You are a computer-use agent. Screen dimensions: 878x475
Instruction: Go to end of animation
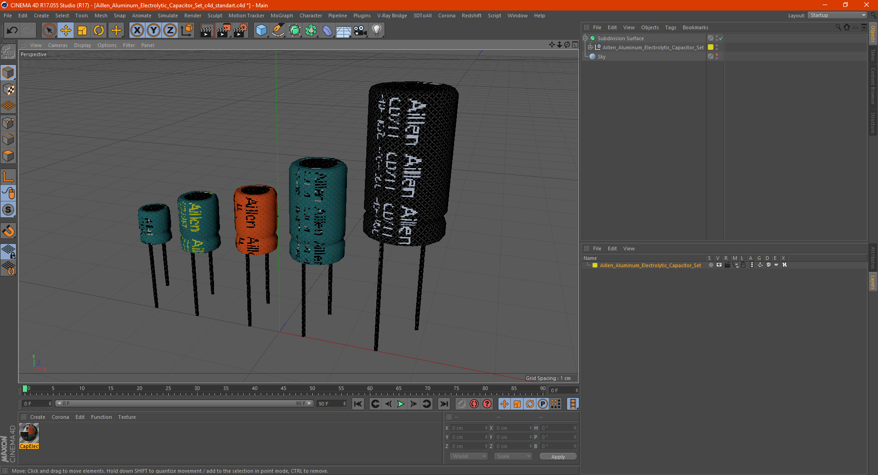(x=444, y=404)
